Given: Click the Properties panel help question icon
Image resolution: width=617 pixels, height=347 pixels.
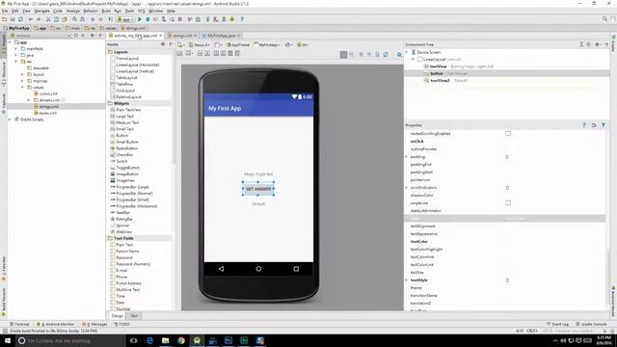Looking at the screenshot, I should (x=584, y=125).
